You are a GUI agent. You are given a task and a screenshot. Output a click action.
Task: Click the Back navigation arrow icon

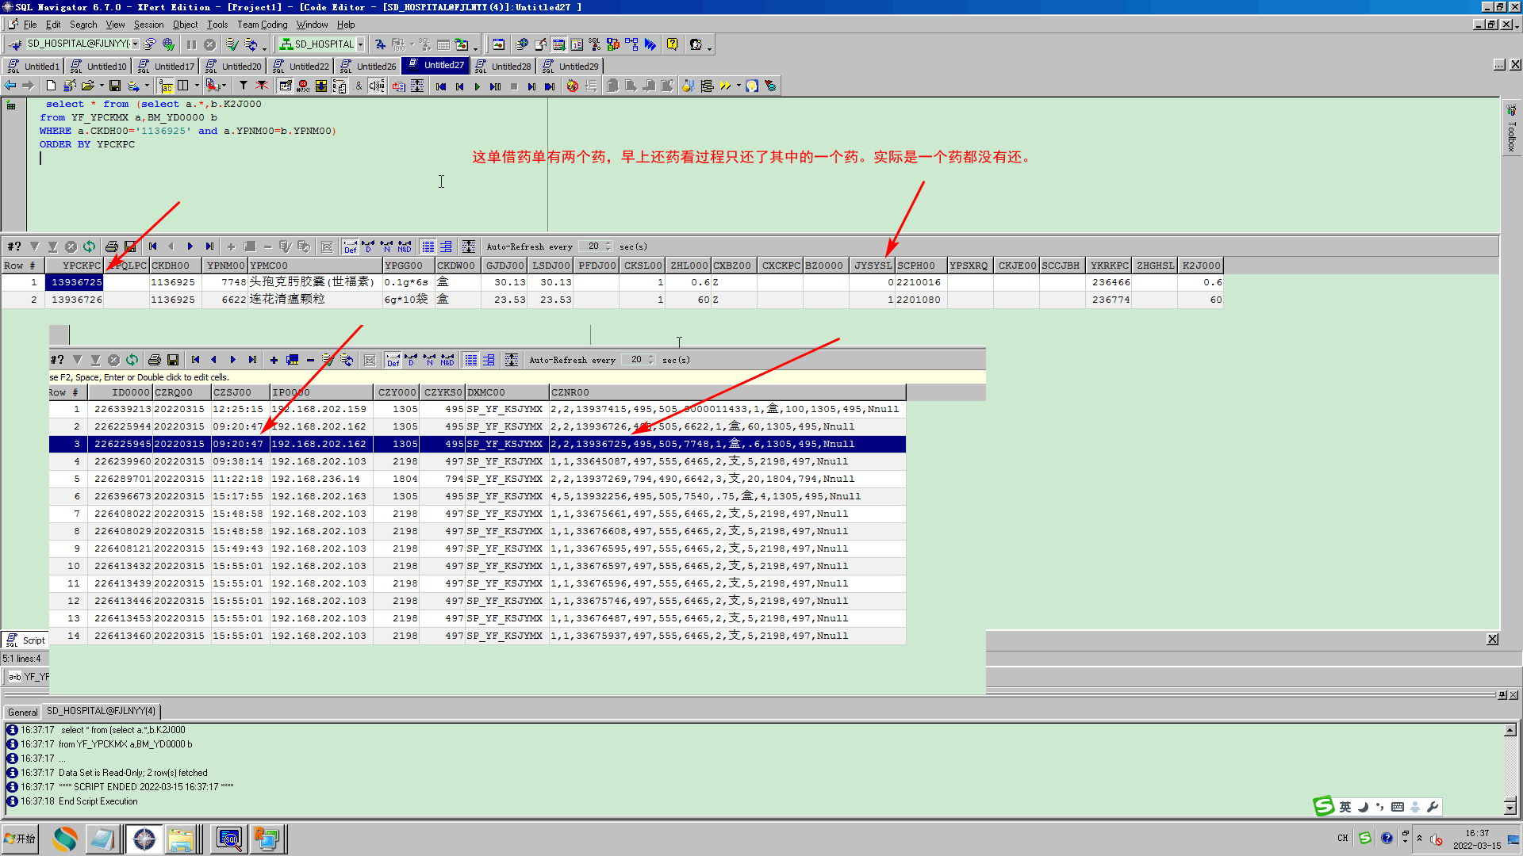point(10,86)
